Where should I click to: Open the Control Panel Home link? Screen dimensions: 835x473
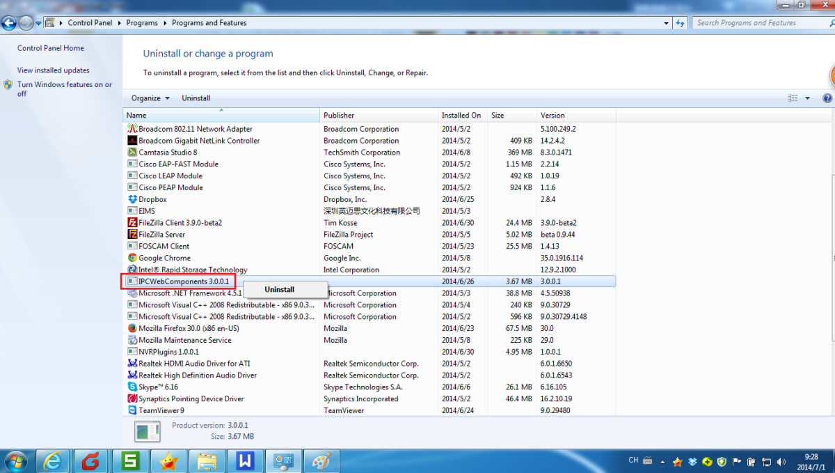pyautogui.click(x=51, y=48)
